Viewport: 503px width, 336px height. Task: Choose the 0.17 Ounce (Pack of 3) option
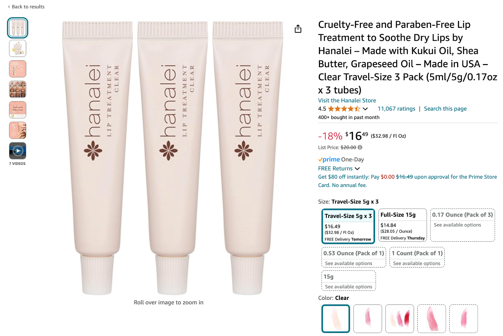point(462,225)
